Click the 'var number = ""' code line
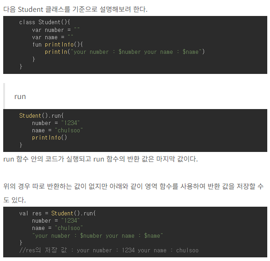 (56, 30)
